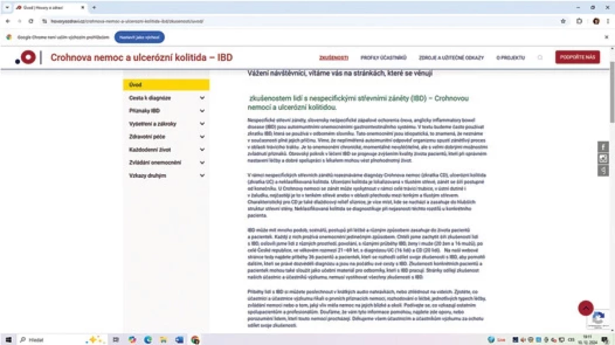This screenshot has width=615, height=345.
Task: Click the Crohnova nemoc a ulcerózní kolitida title
Action: tap(141, 57)
